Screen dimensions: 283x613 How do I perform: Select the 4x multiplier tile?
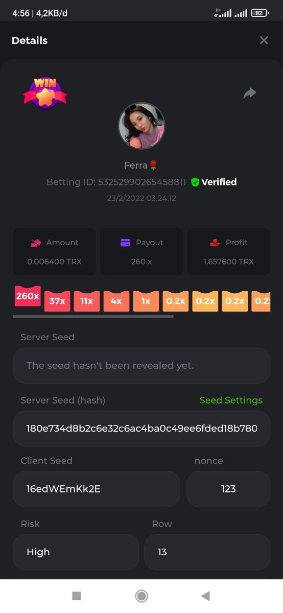[116, 301]
